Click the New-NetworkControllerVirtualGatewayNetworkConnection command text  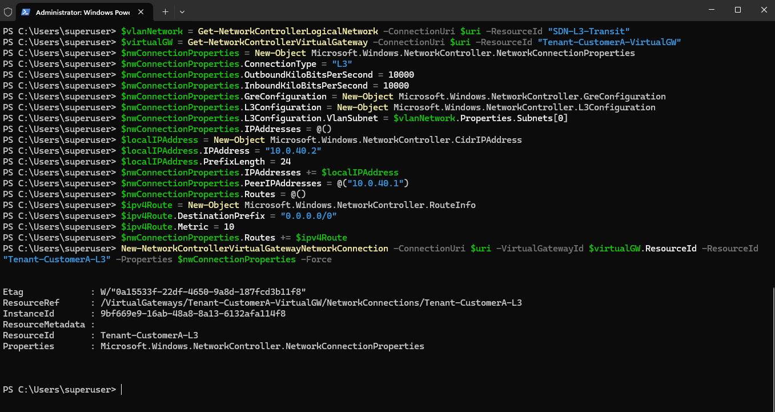point(255,249)
